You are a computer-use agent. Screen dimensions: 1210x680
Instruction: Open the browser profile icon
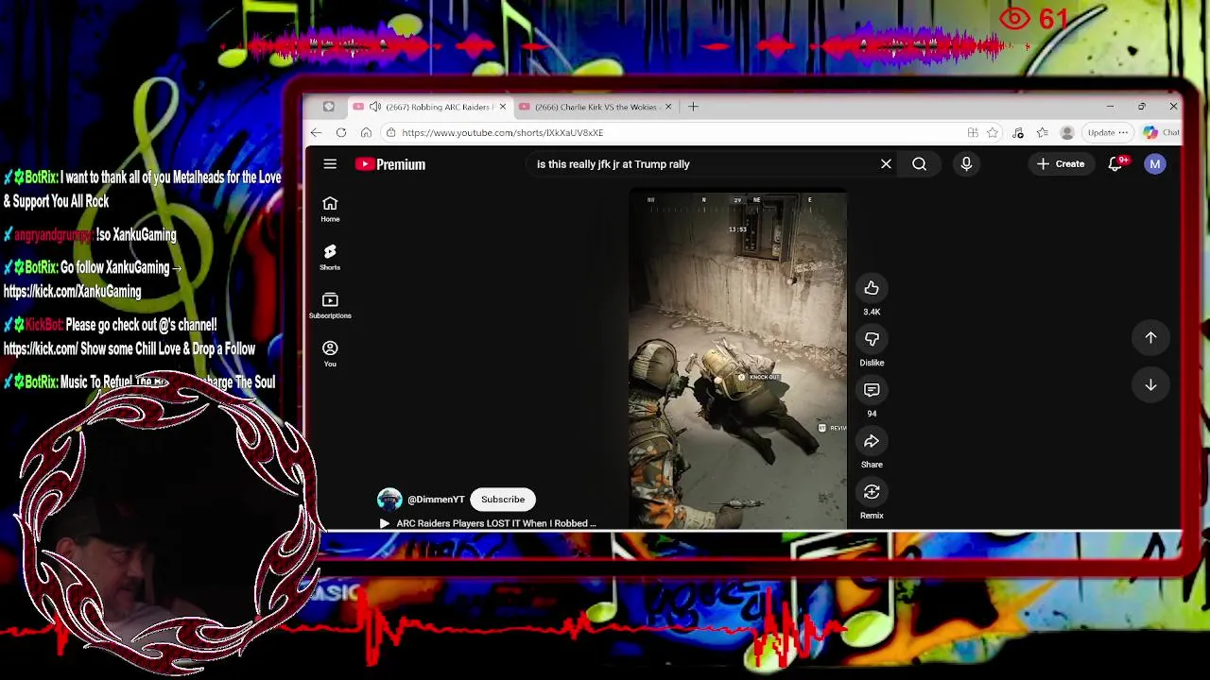[x=1067, y=133]
